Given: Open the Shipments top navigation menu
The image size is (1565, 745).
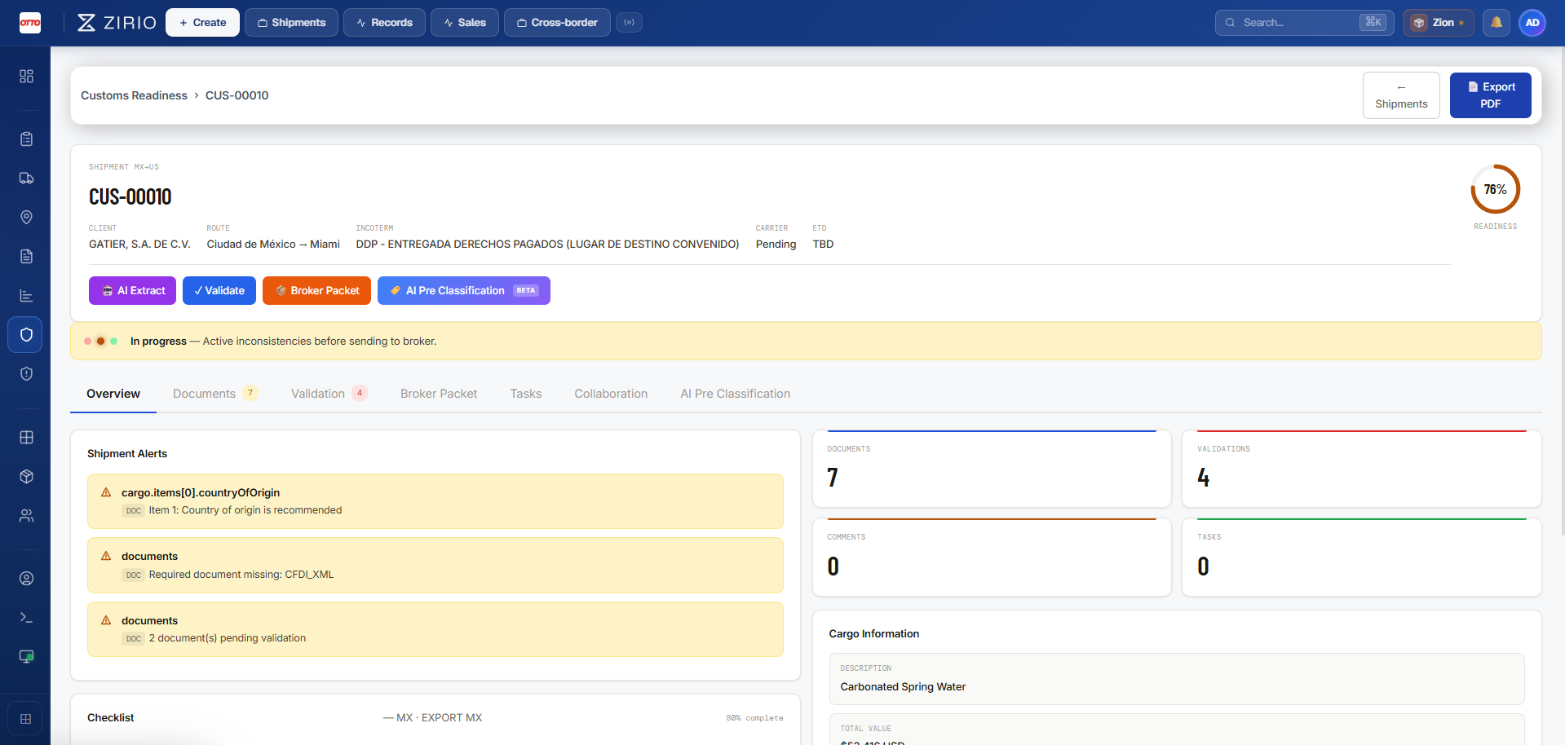Looking at the screenshot, I should (x=291, y=23).
